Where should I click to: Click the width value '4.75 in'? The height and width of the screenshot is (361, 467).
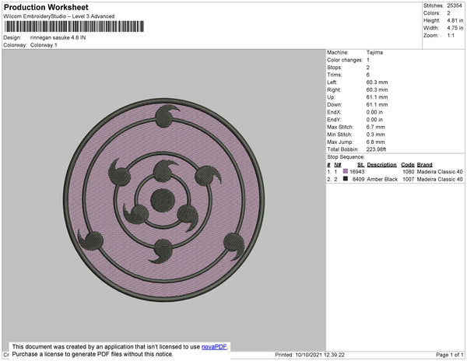455,28
